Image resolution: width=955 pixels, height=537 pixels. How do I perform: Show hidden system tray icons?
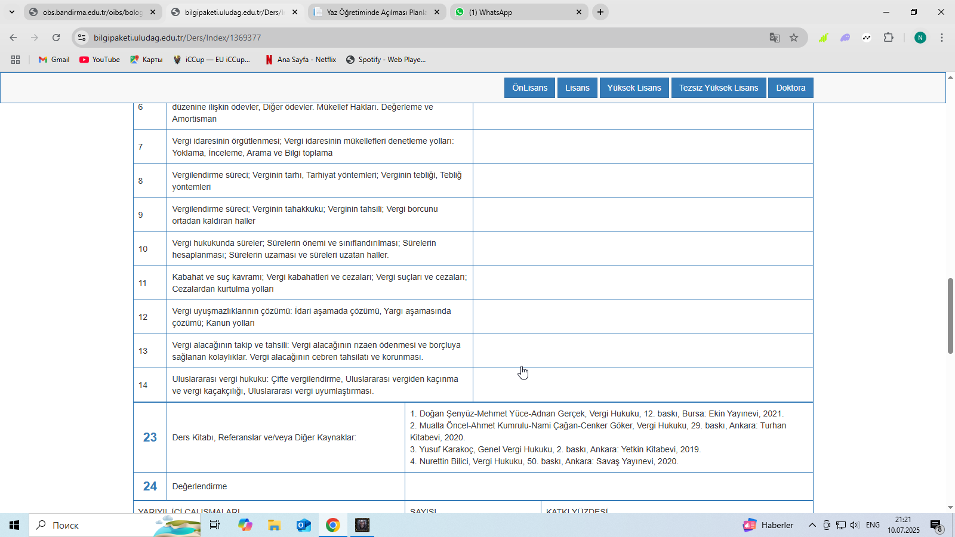point(812,525)
